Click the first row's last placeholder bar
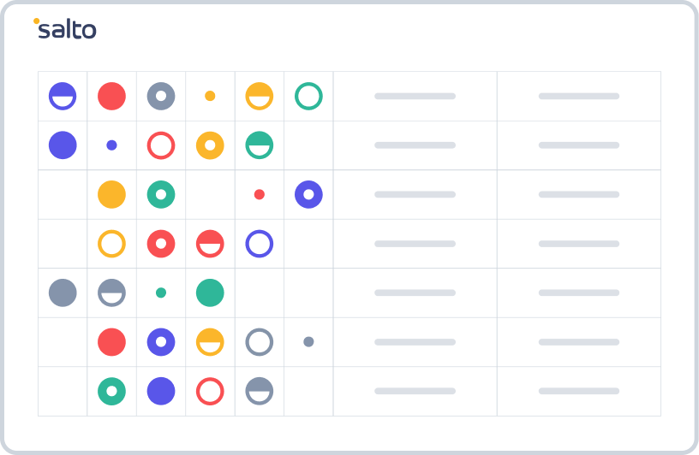This screenshot has width=699, height=455. (579, 96)
